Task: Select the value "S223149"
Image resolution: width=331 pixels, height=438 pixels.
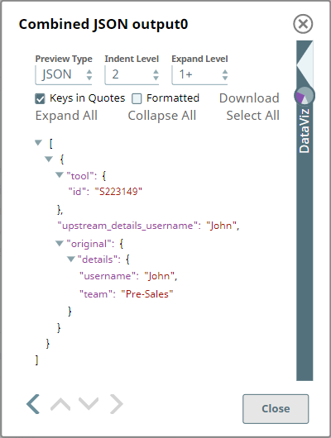Action: [x=118, y=192]
